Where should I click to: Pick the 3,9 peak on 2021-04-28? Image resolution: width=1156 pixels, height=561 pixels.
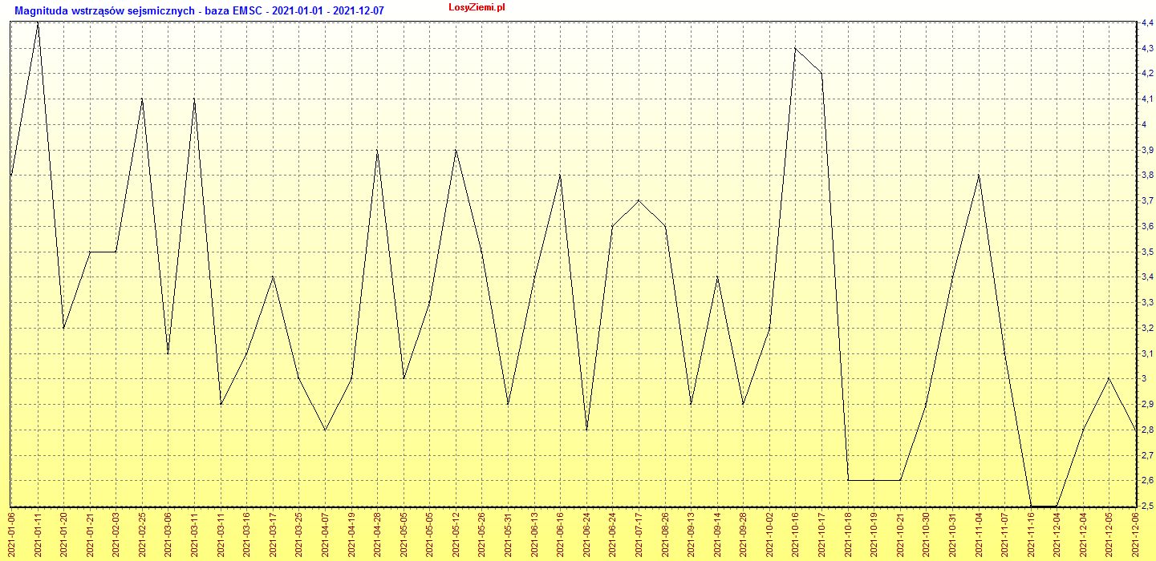(377, 150)
